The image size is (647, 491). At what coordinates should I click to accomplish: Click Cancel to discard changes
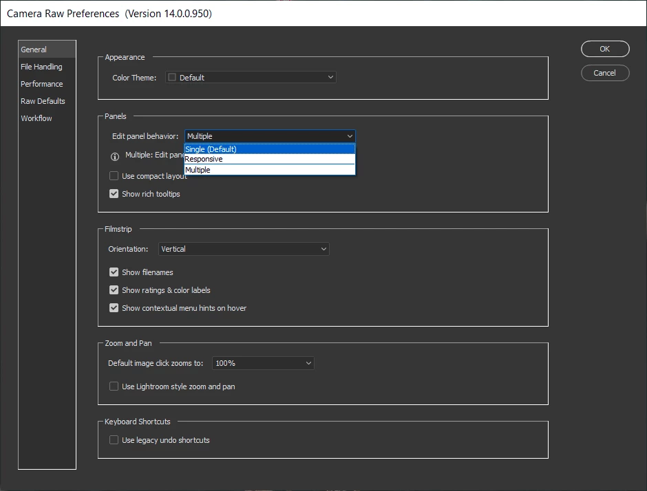[x=605, y=73]
